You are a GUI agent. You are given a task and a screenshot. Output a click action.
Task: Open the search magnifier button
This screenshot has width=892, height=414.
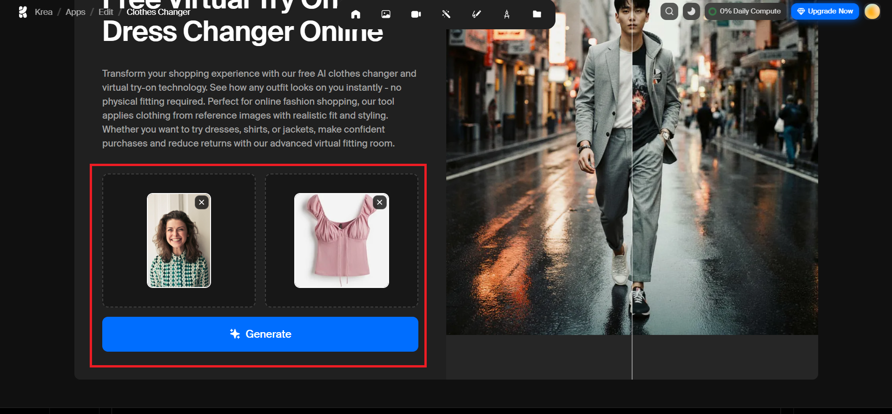pos(669,11)
